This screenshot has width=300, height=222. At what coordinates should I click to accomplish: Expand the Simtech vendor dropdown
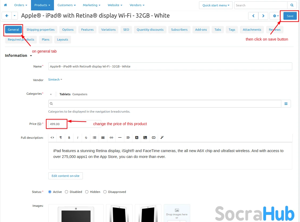tap(55, 80)
